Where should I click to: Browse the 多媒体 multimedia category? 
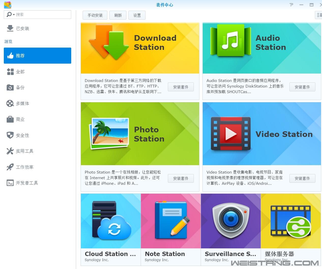(x=37, y=103)
